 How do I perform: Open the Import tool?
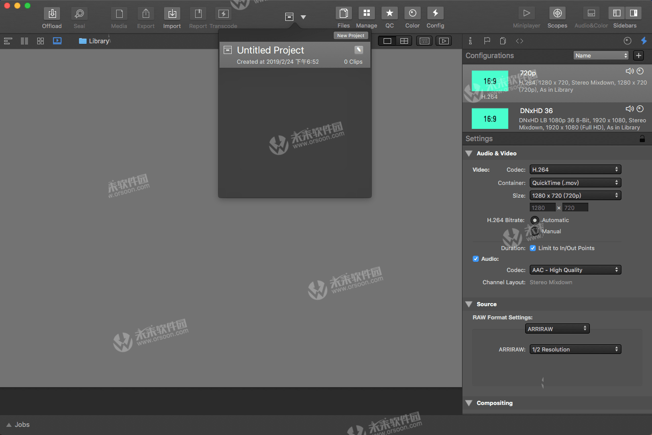(x=172, y=14)
